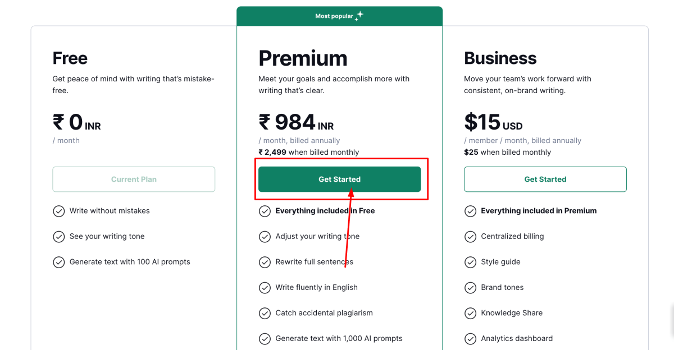Screen dimensions: 674x350
Task: Click the sparkle icon beside Most popular
Action: pyautogui.click(x=359, y=16)
